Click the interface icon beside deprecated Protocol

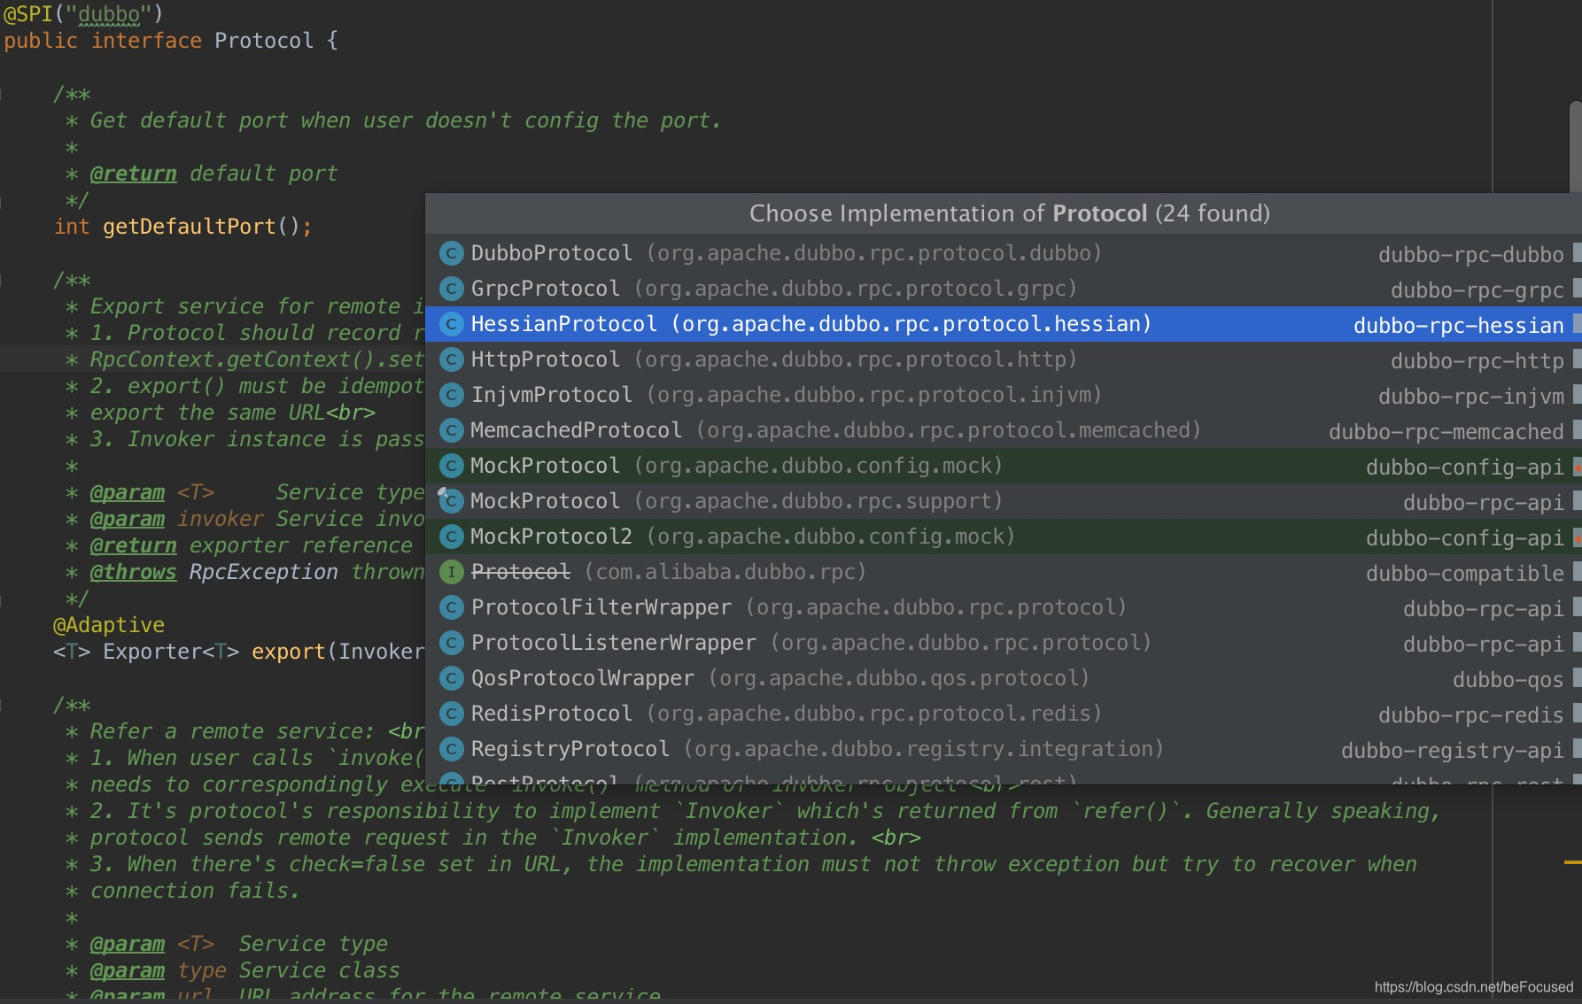pos(452,572)
